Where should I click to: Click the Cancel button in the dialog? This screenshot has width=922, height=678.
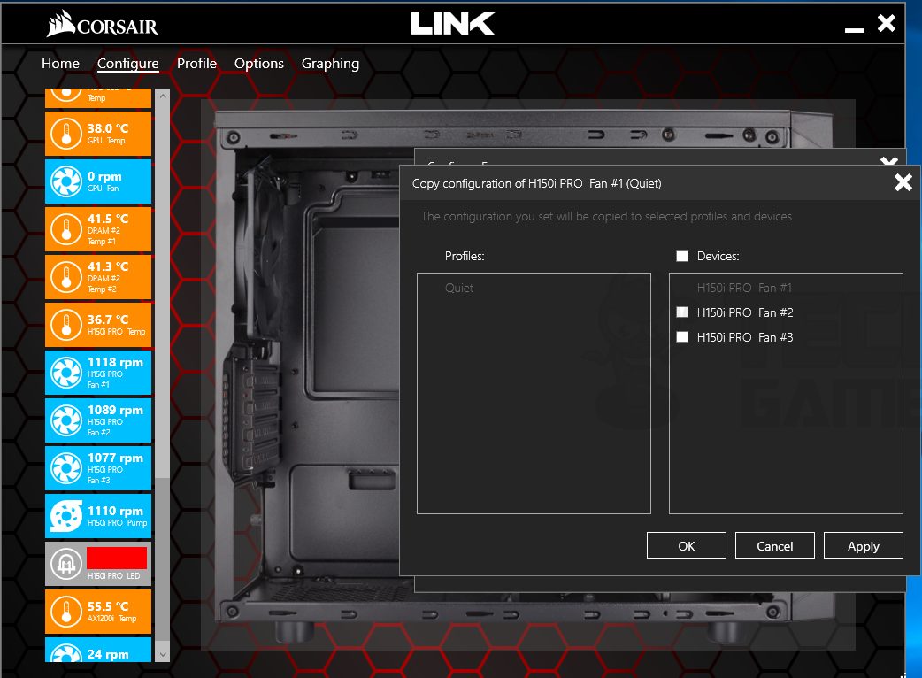click(x=775, y=546)
